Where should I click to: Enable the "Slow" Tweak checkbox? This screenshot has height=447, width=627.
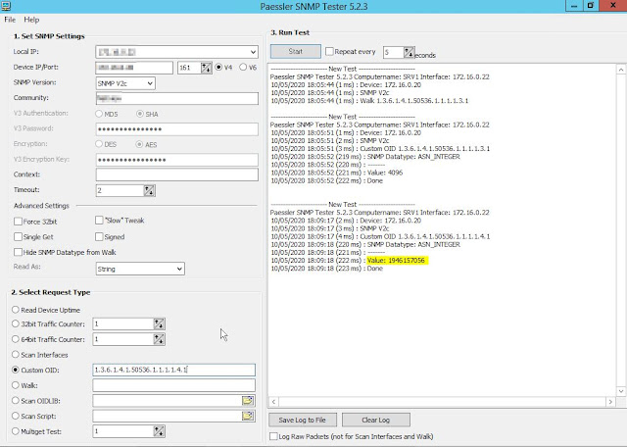pos(99,221)
